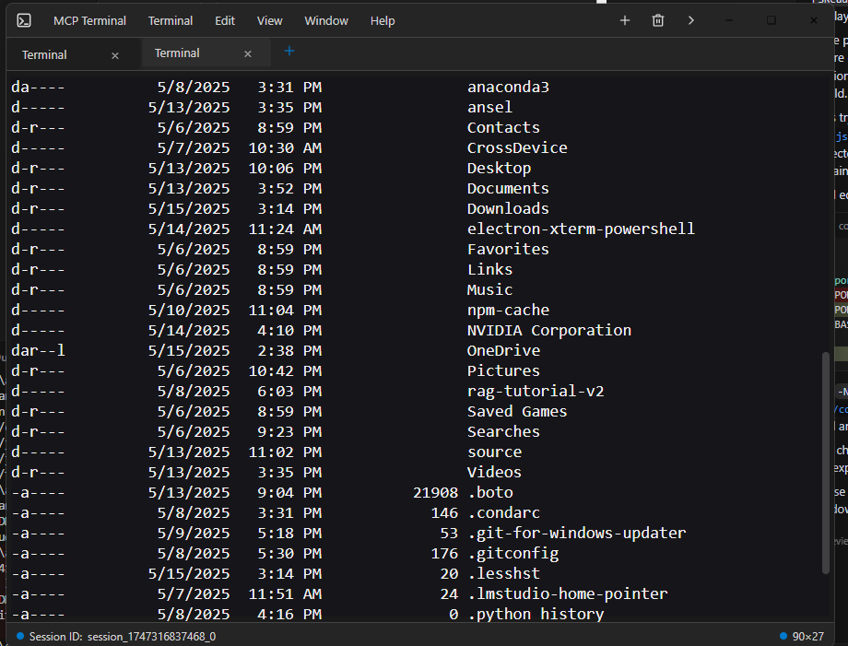Select the second Terminal tab

177,53
